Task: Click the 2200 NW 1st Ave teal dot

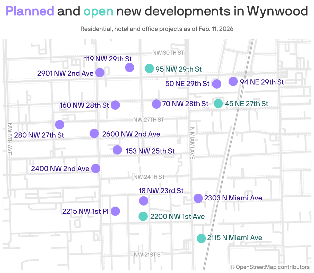Action: [x=143, y=216]
